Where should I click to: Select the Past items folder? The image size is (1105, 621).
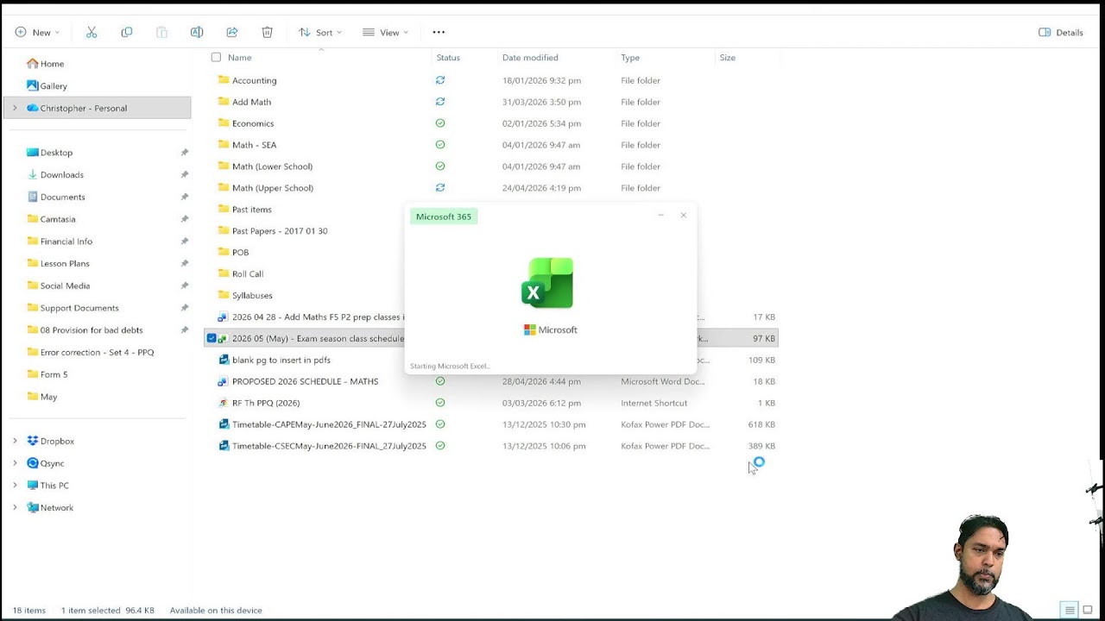click(251, 210)
